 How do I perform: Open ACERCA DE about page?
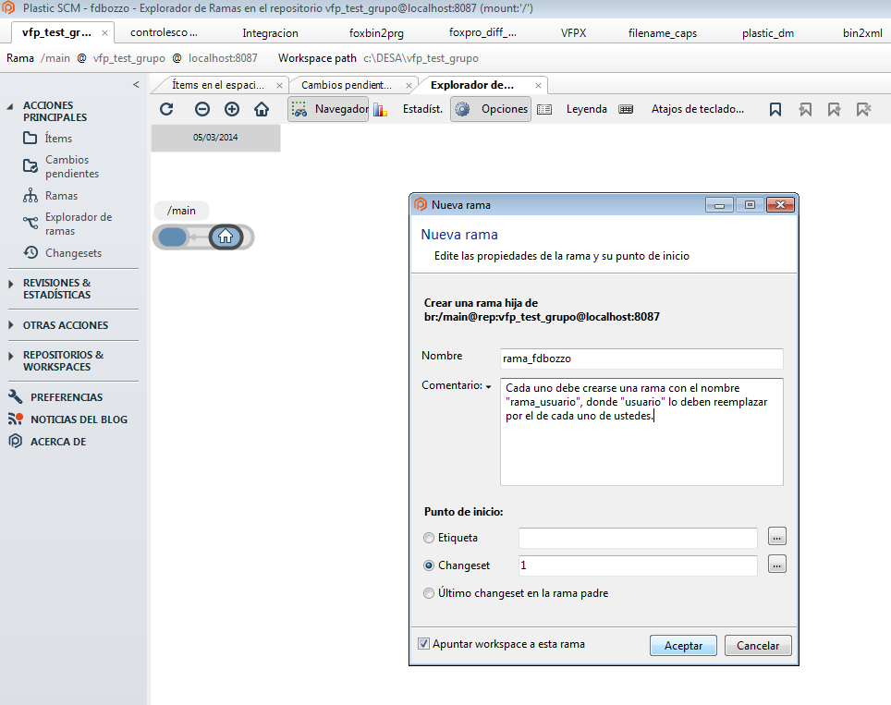click(x=47, y=442)
